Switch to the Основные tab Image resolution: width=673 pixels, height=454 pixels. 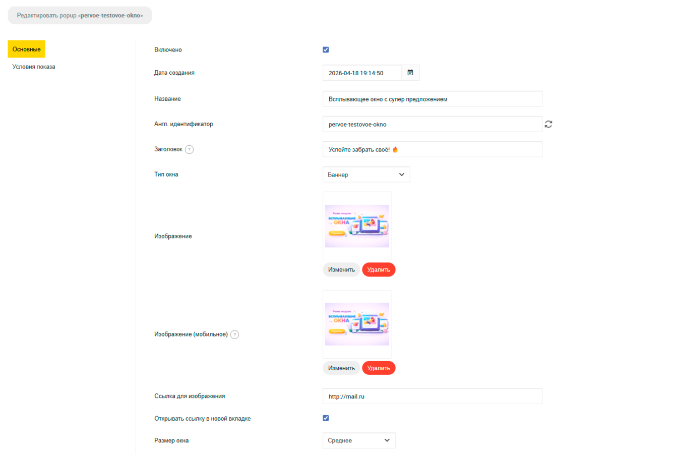pyautogui.click(x=26, y=49)
